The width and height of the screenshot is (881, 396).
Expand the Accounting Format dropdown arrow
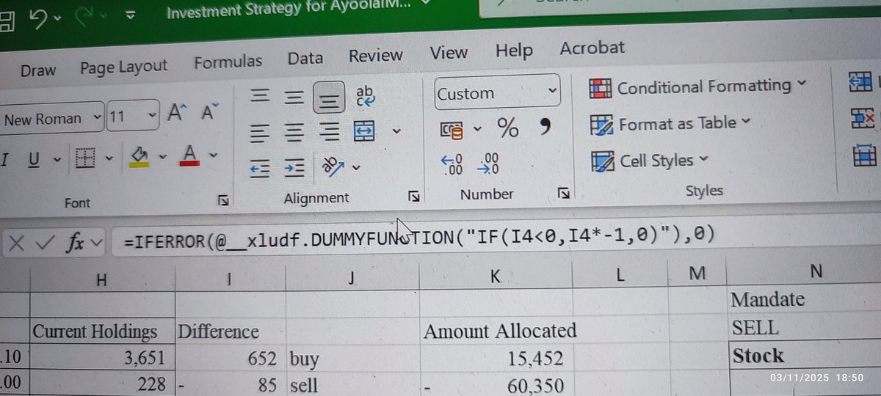pyautogui.click(x=477, y=130)
